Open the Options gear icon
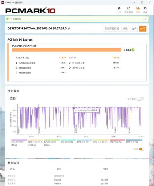This screenshot has height=186, width=154. point(145,8)
